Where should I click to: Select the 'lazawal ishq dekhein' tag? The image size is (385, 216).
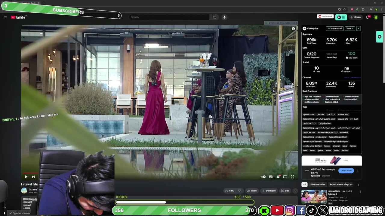tap(338, 137)
